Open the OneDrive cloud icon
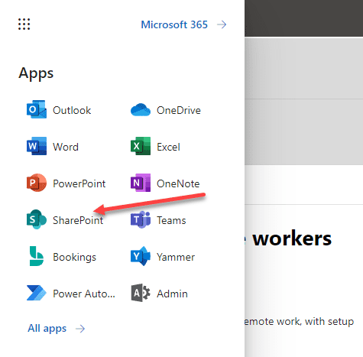 click(141, 110)
